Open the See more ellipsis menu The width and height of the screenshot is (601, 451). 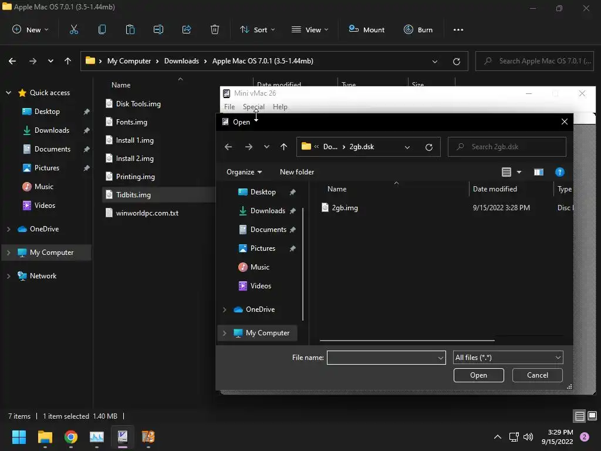point(458,29)
